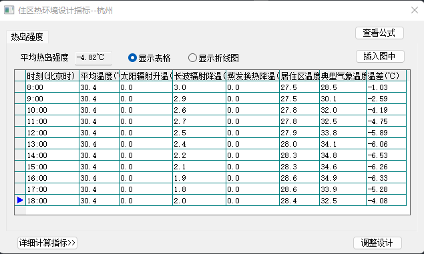Close the 住区热环境设计指标 dialog
Image resolution: width=424 pixels, height=254 pixels.
click(414, 10)
